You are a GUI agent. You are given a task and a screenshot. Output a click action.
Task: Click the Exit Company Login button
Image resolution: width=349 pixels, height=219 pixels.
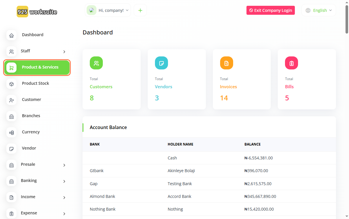[271, 10]
